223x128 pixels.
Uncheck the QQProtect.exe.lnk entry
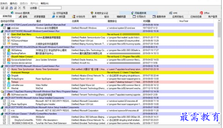pos(4,95)
